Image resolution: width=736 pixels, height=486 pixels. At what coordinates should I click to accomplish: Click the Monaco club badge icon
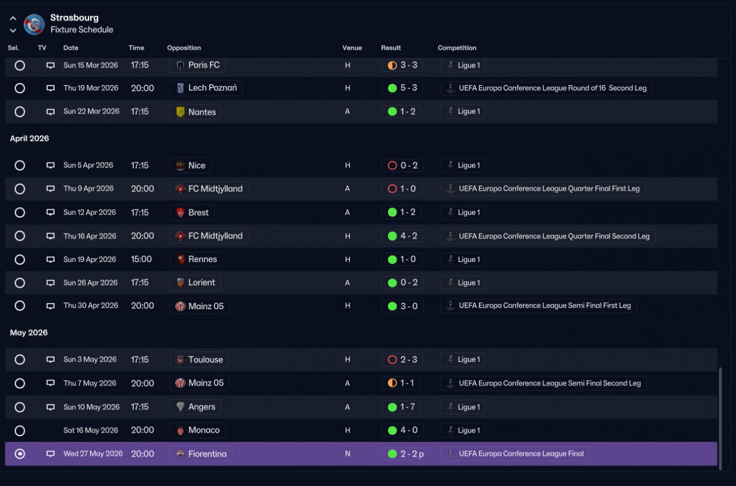[x=181, y=430]
